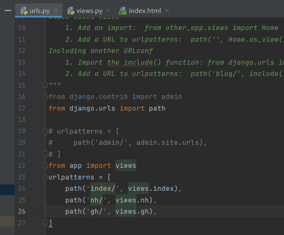This screenshot has width=284, height=235.
Task: Open the index.html tab
Action: [x=145, y=11]
